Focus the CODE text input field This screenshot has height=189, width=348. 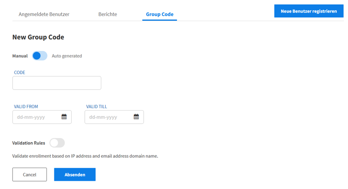57,83
